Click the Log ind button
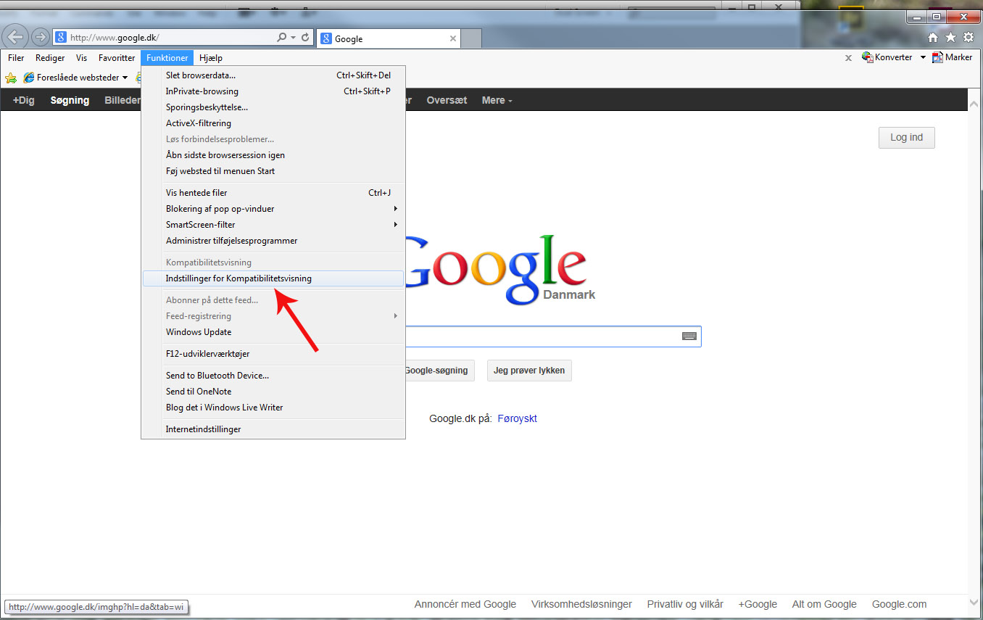The height and width of the screenshot is (620, 983). tap(906, 138)
